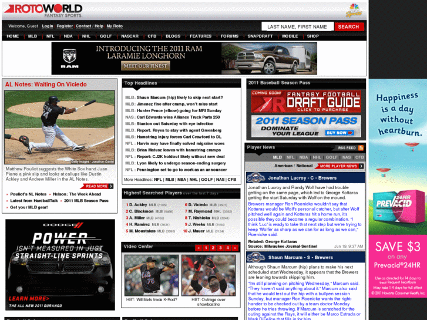Open the AL Notes: Waiting On Viciedo headline

coord(46,85)
